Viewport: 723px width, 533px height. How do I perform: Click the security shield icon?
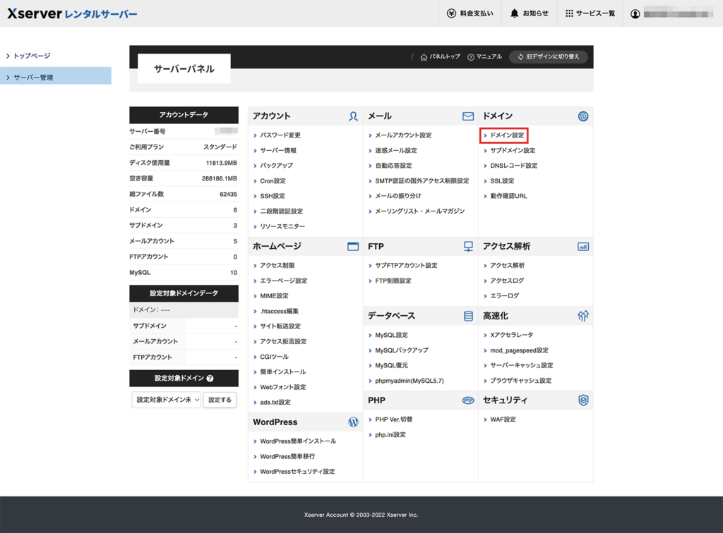583,400
